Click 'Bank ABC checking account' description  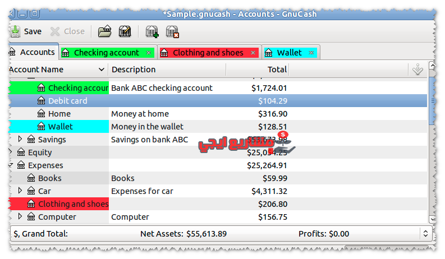click(x=162, y=88)
